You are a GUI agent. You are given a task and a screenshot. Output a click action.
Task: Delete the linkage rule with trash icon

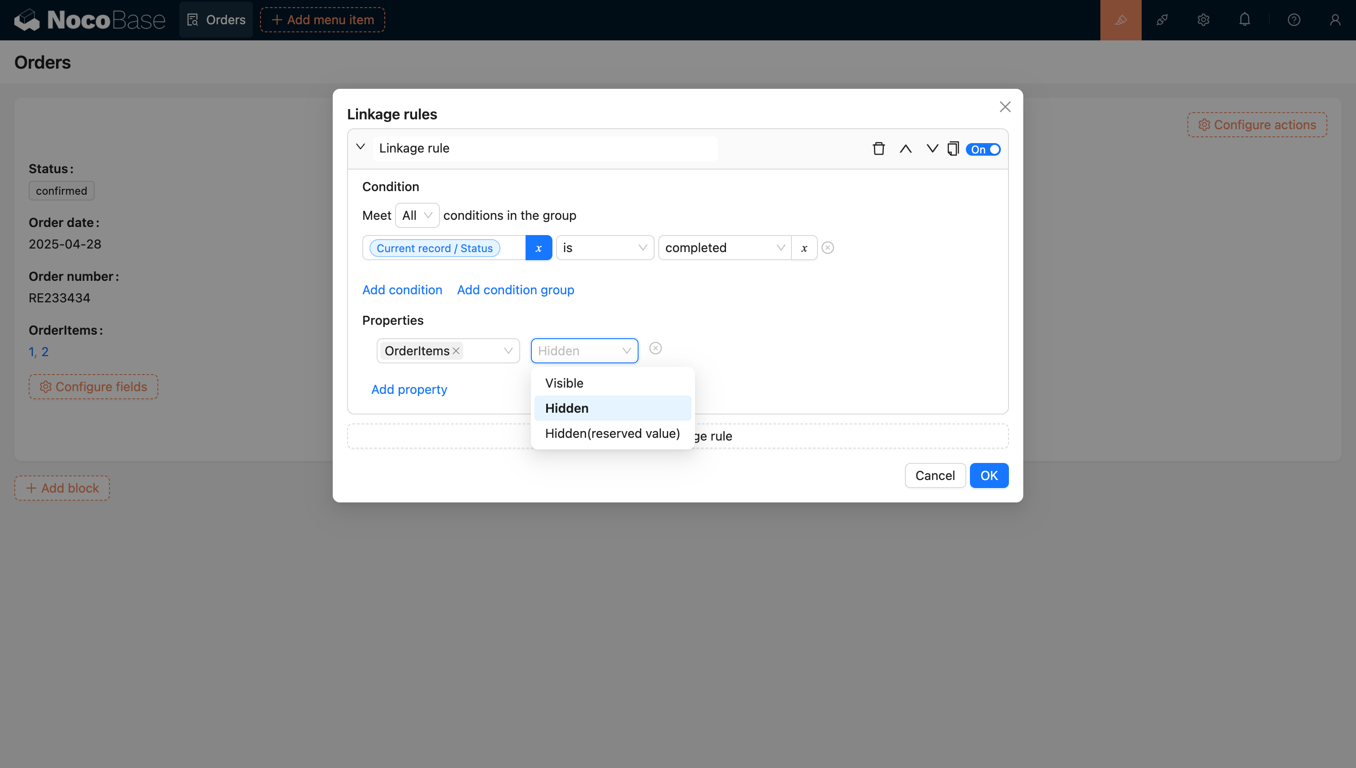(878, 149)
